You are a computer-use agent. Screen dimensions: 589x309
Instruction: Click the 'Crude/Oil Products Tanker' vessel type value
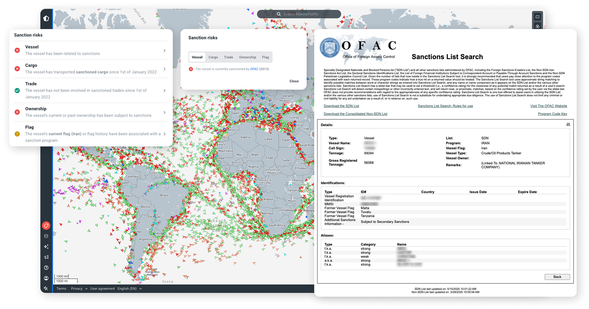pyautogui.click(x=501, y=153)
